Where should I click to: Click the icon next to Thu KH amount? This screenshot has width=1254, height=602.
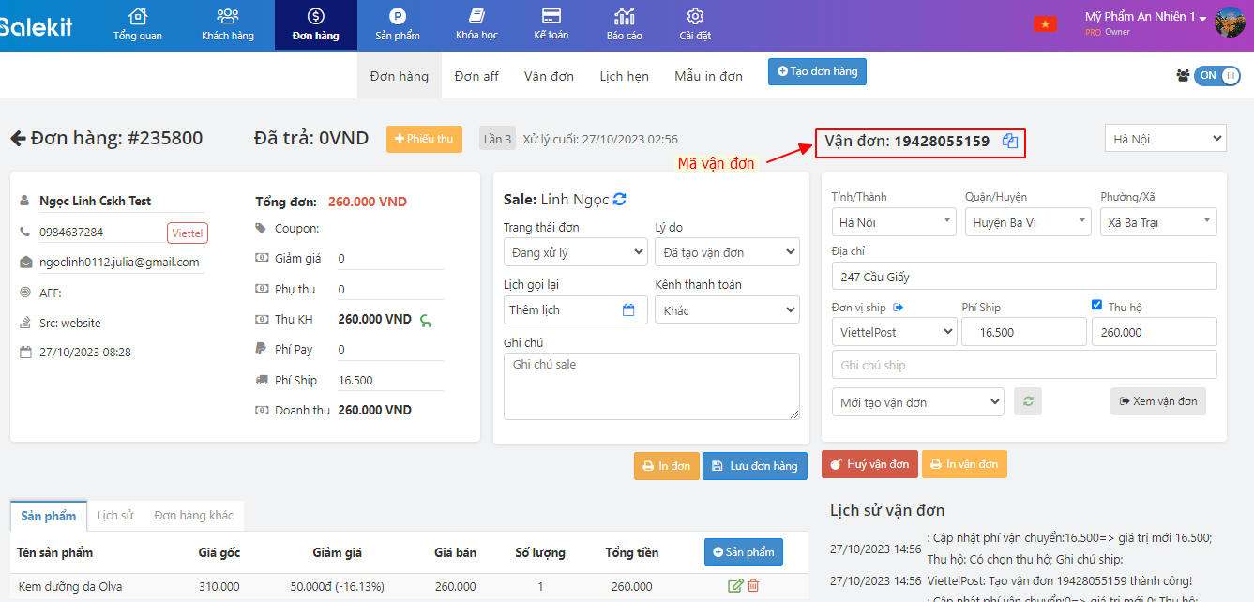426,321
